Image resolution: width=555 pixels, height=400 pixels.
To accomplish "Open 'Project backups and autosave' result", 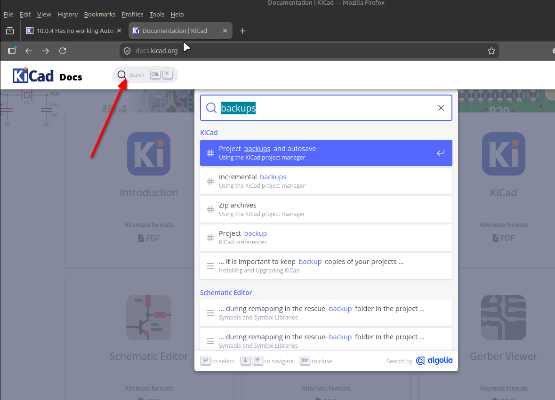I will 326,153.
